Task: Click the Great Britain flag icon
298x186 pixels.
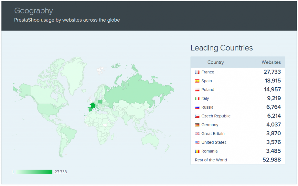Action: coord(197,134)
